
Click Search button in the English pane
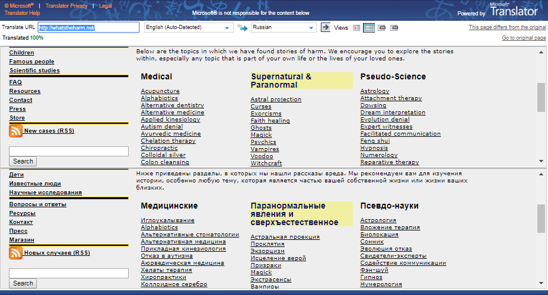pyautogui.click(x=23, y=161)
